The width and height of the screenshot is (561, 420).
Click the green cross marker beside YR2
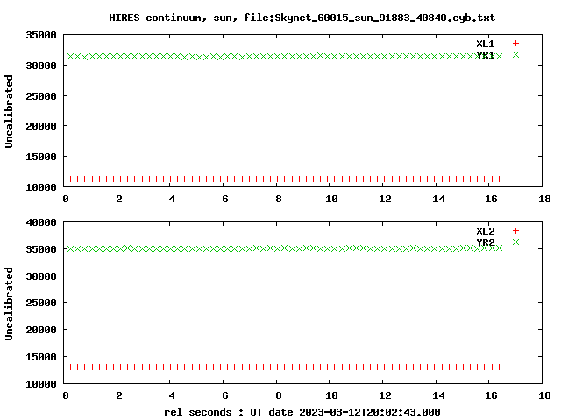click(515, 241)
